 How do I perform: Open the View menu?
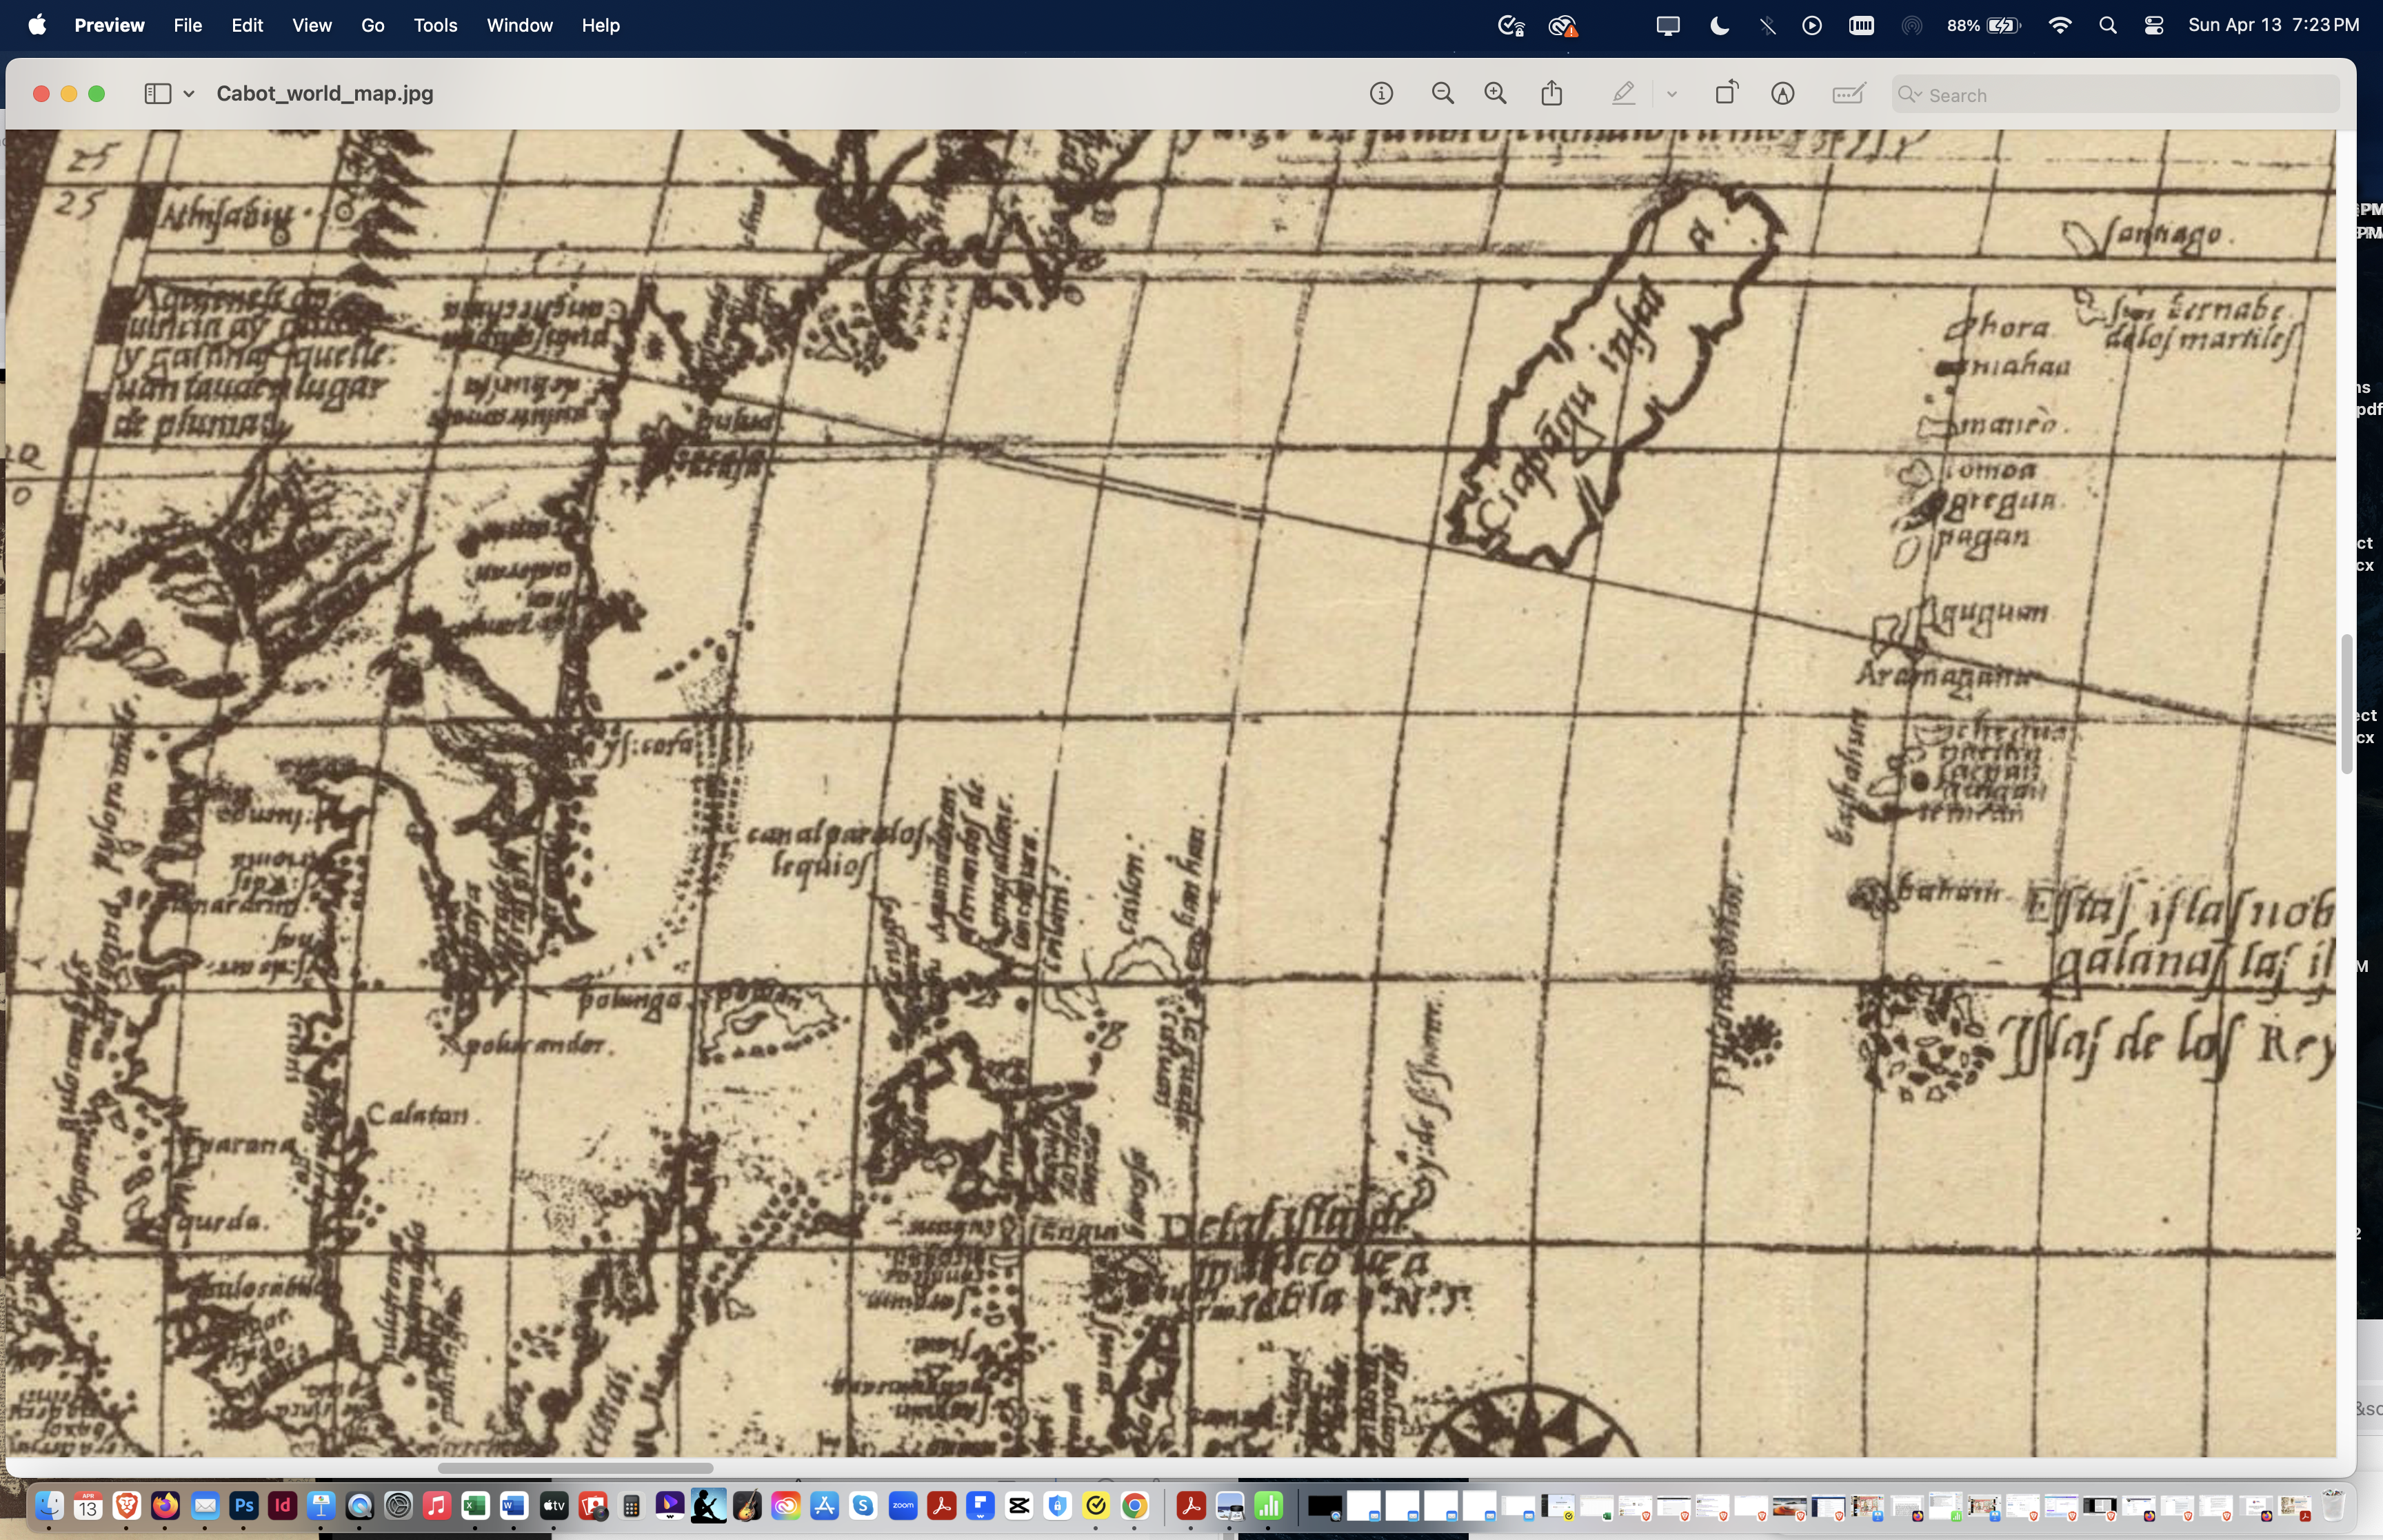click(312, 25)
